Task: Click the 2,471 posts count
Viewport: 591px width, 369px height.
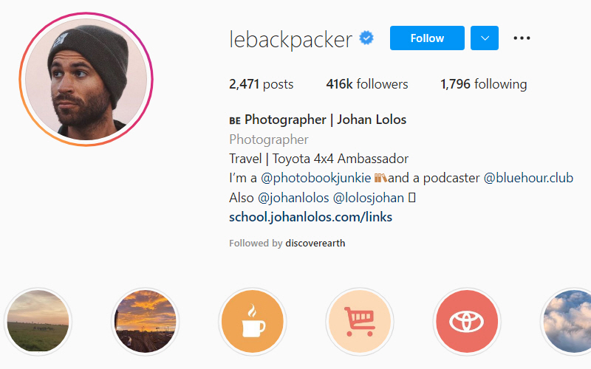Action: coord(262,84)
